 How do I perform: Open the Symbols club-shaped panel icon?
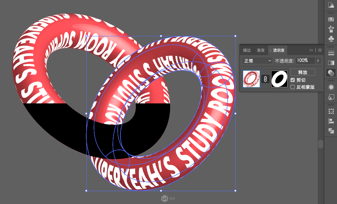click(x=331, y=39)
